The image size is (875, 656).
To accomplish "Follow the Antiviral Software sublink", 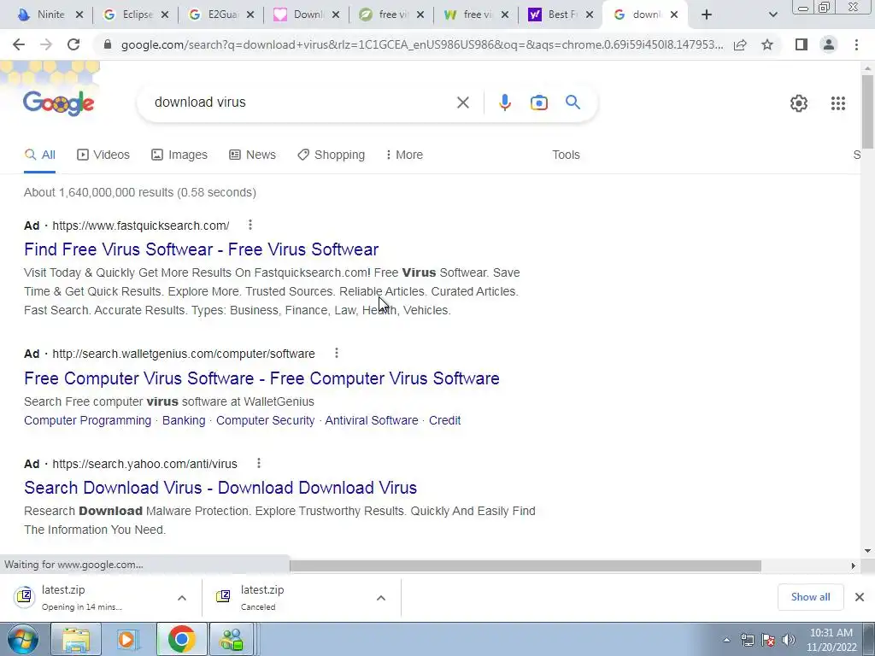I will (372, 420).
